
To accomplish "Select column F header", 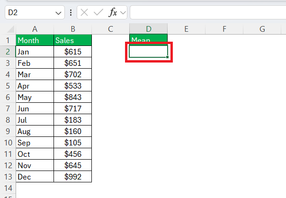I will click(x=224, y=29).
